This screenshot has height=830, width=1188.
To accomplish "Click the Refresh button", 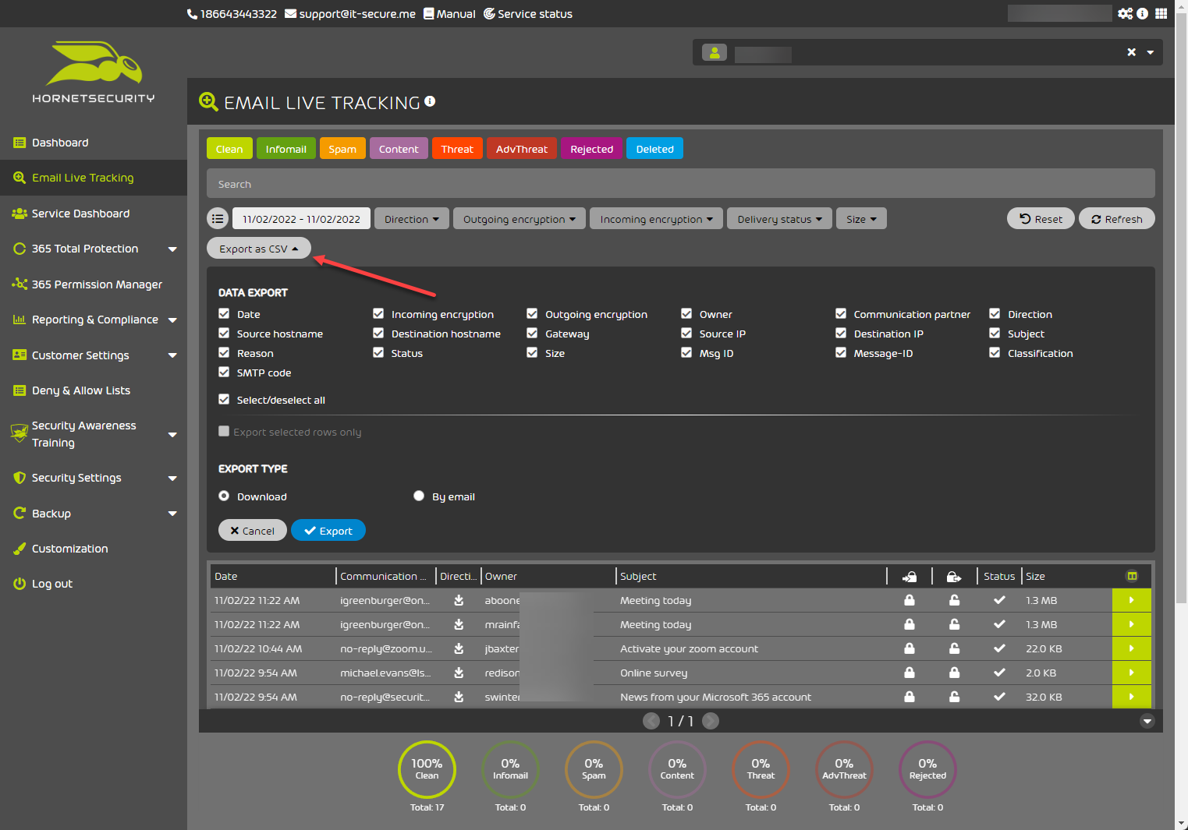I will point(1116,219).
